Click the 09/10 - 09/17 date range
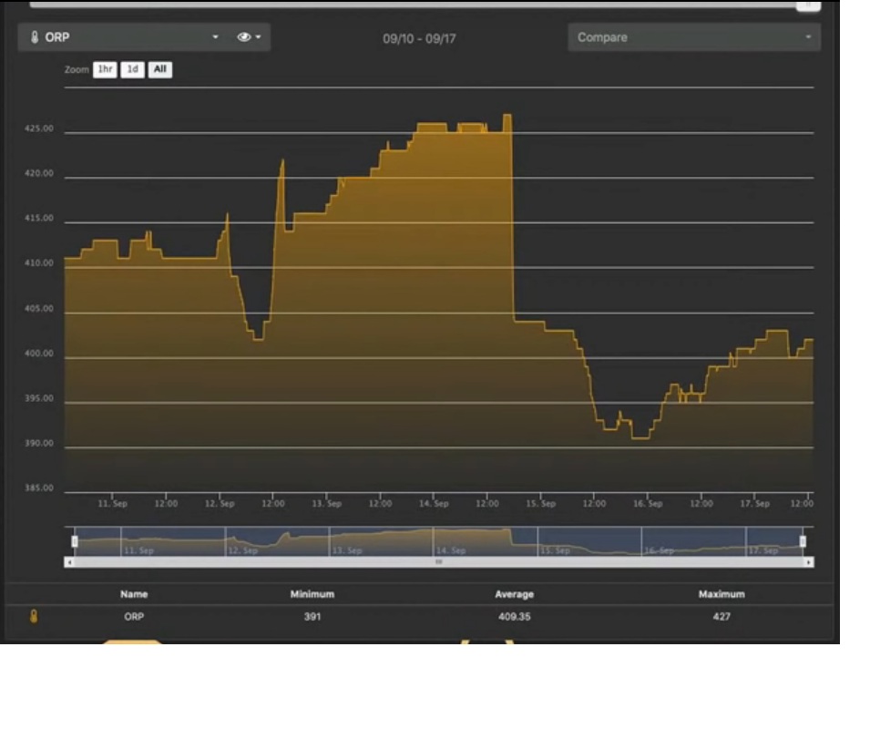Screen dimensions: 870x729 [x=419, y=39]
